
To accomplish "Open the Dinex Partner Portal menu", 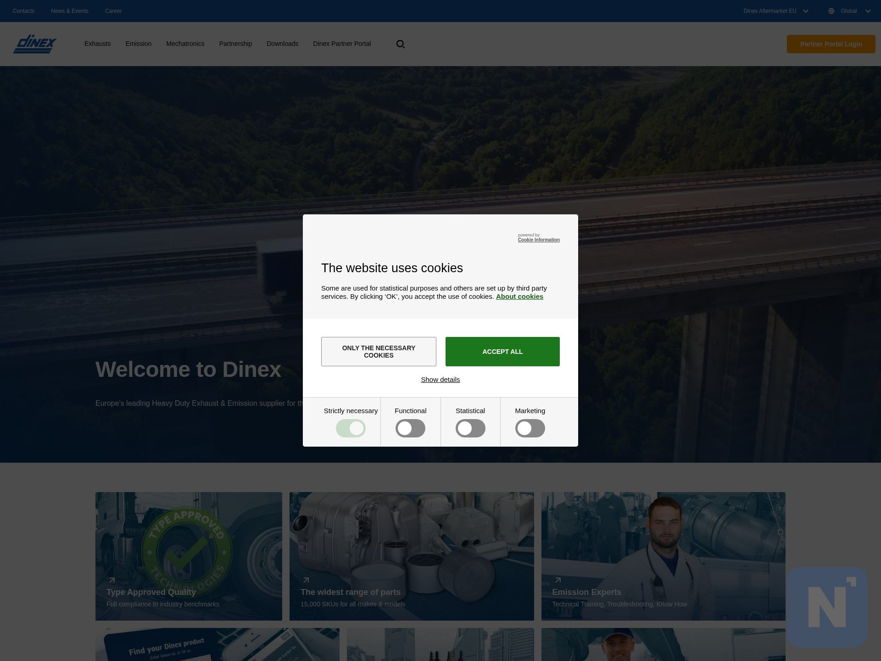I will click(342, 44).
